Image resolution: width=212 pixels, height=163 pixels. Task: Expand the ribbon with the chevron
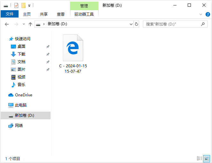(x=201, y=14)
